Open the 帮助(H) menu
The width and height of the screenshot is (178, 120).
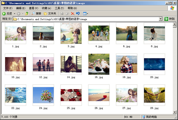(72, 8)
